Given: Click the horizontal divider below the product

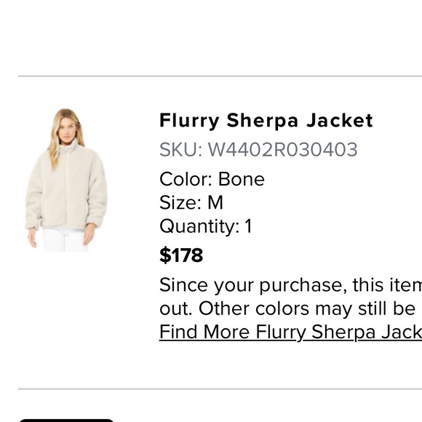Looking at the screenshot, I should 220,389.
